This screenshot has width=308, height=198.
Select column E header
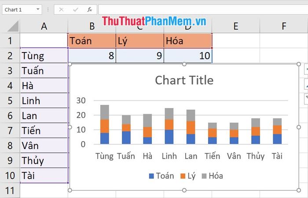pyautogui.click(x=236, y=26)
